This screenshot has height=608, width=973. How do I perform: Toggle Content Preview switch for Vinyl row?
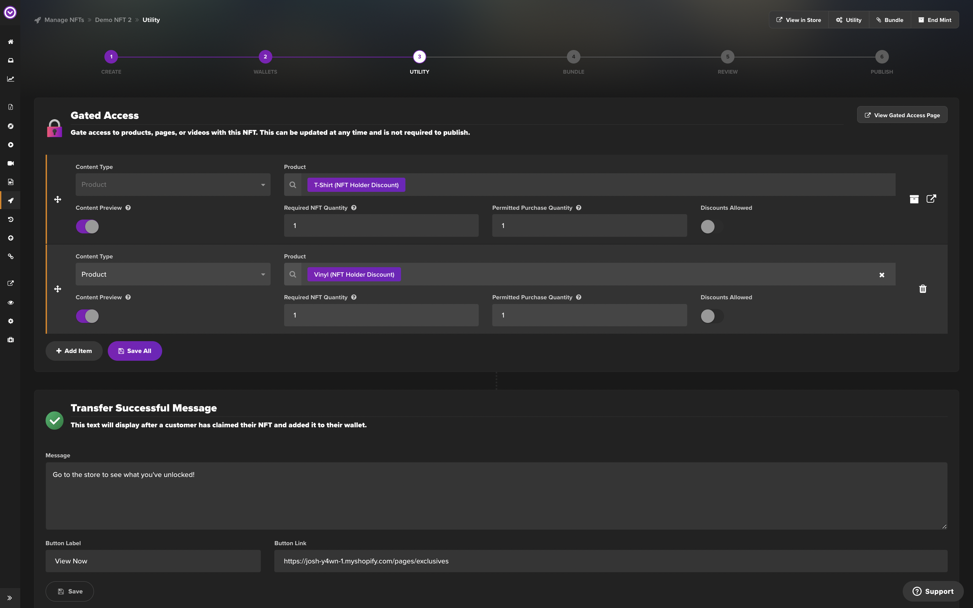coord(87,316)
